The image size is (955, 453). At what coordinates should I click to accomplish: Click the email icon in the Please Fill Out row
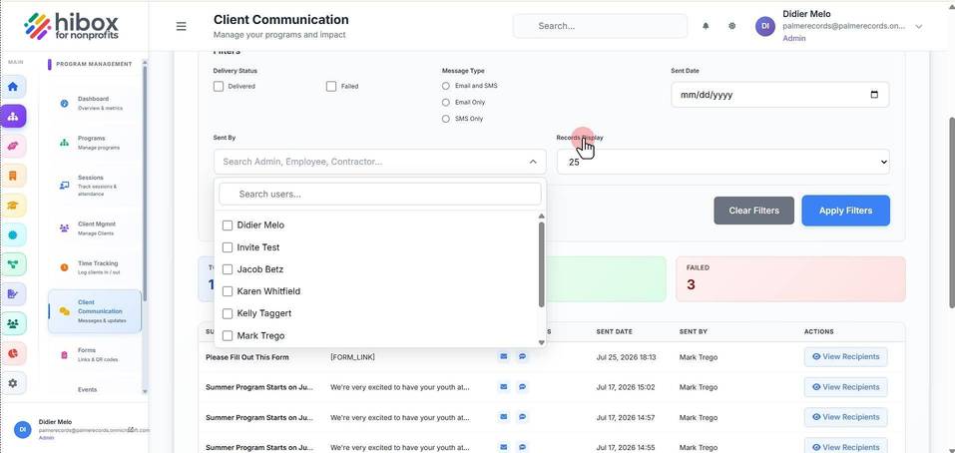(504, 357)
